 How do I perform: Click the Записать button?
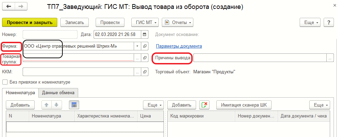click(74, 22)
